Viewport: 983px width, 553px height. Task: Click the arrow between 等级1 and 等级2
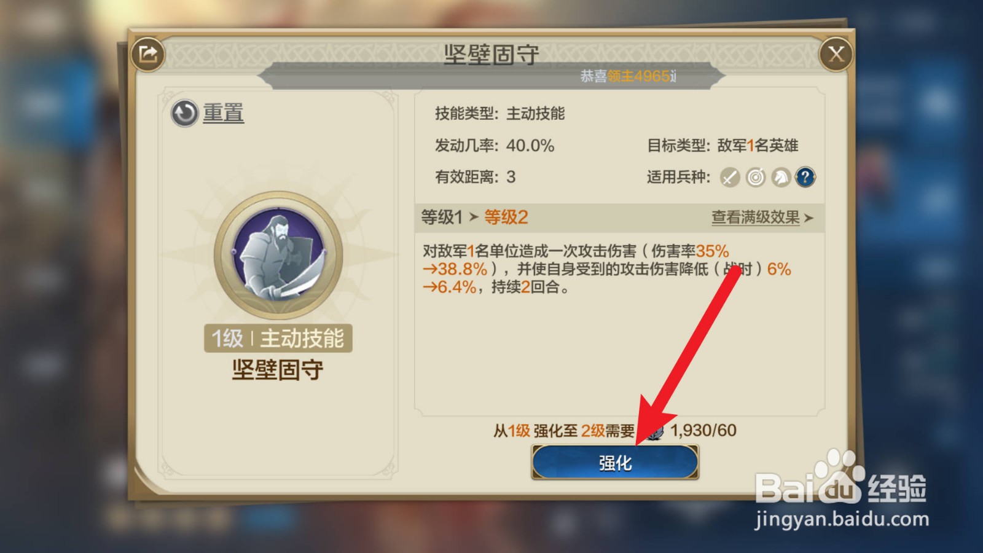coord(474,217)
